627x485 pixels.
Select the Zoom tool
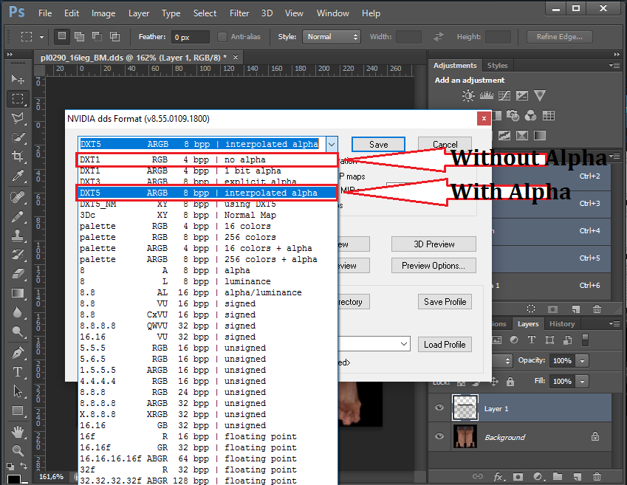coord(18,450)
